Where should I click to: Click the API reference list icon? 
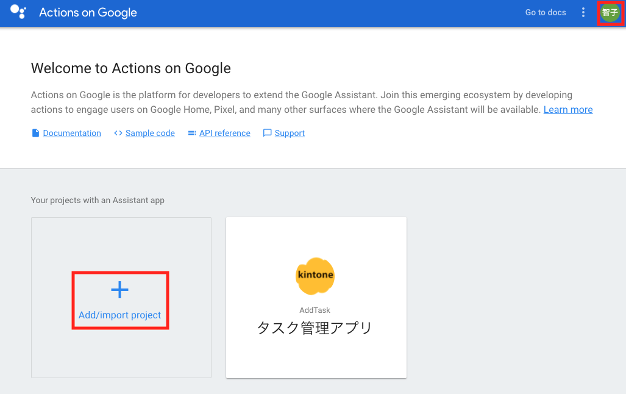point(191,133)
